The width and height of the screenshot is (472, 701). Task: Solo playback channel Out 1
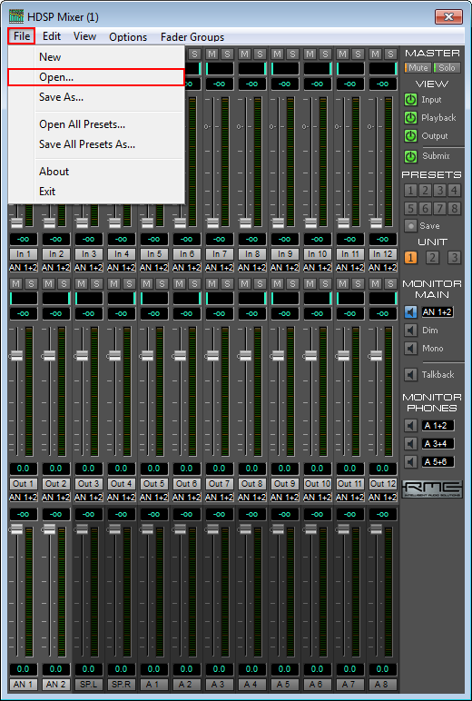pyautogui.click(x=31, y=284)
